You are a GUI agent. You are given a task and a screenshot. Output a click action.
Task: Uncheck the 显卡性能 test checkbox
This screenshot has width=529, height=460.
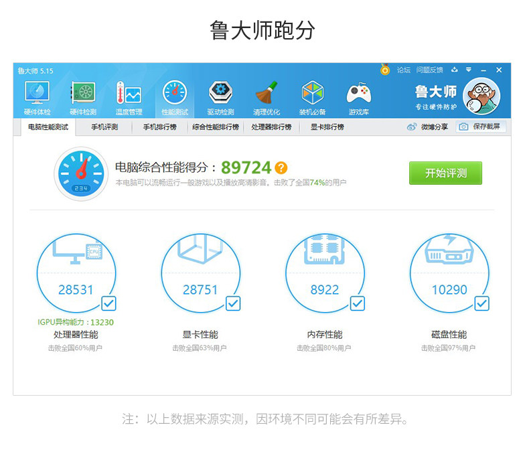tap(233, 303)
